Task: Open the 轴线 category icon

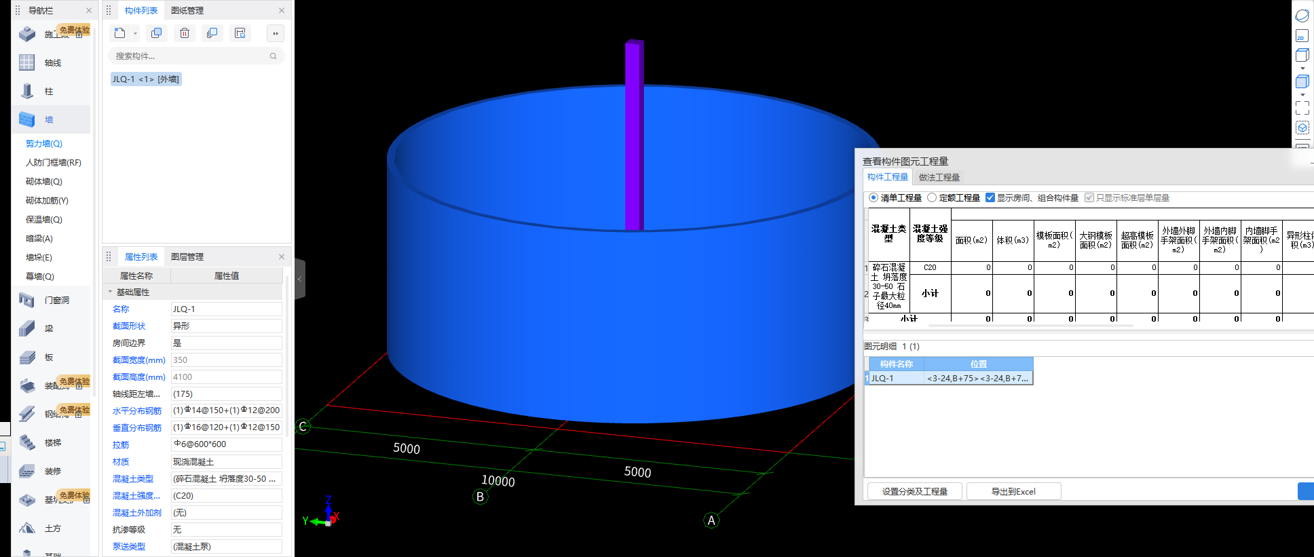Action: pyautogui.click(x=26, y=62)
